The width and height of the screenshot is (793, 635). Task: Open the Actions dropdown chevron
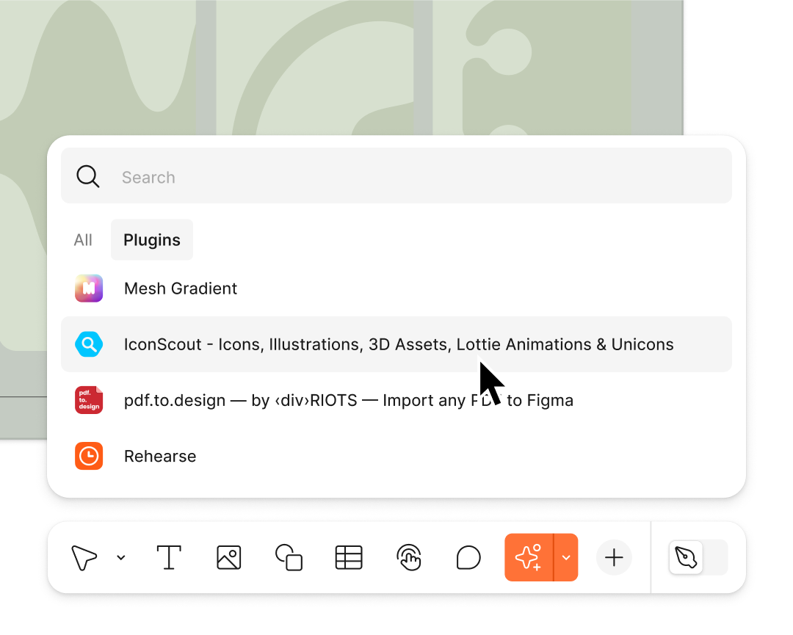(x=566, y=558)
